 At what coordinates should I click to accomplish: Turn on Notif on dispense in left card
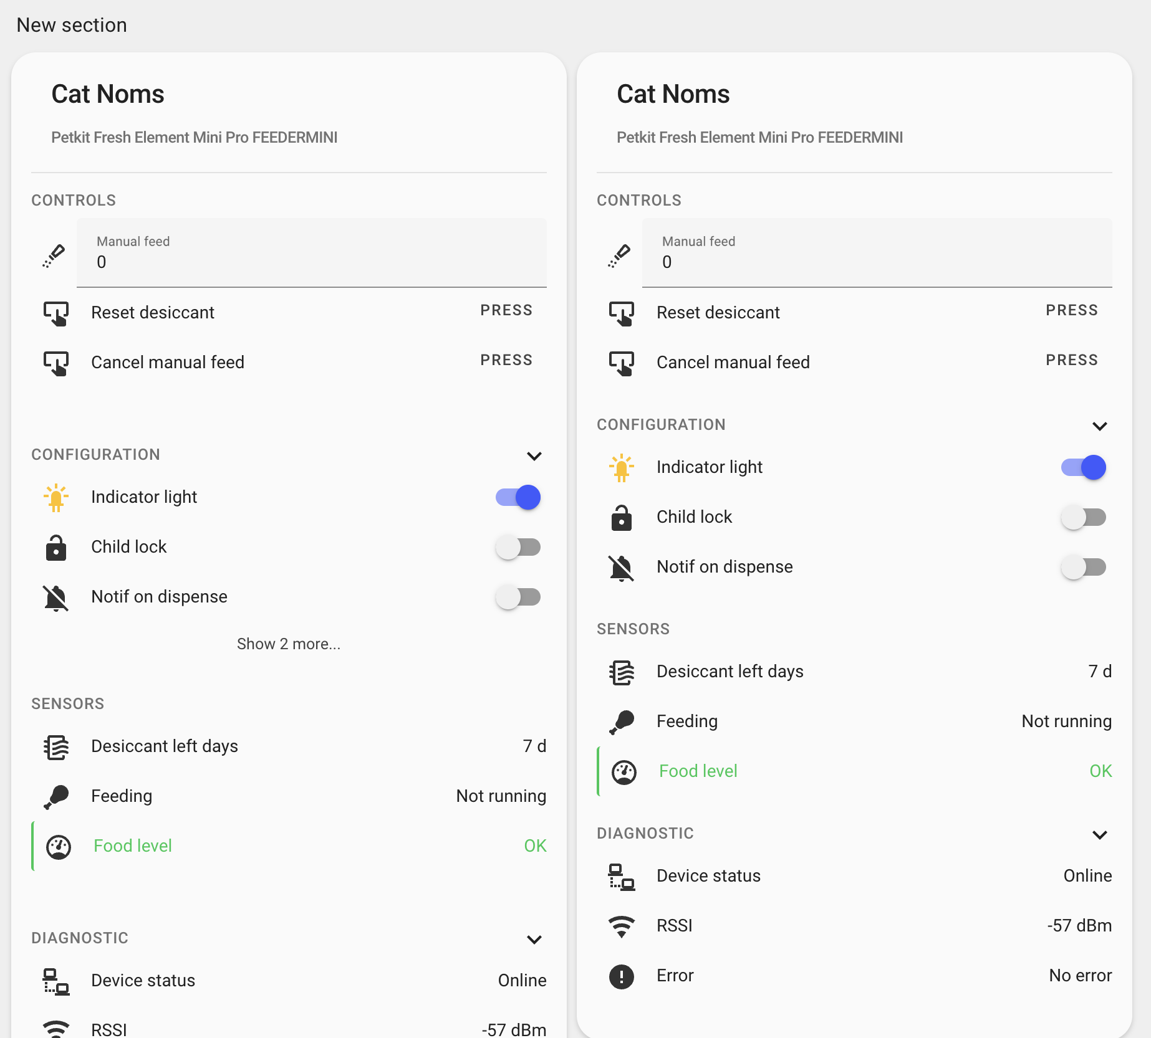[518, 597]
